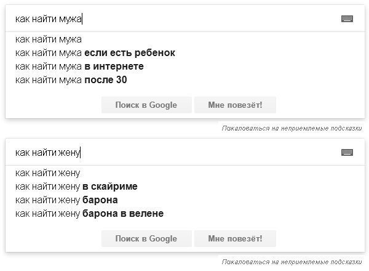This screenshot has width=369, height=271.
Task: Choose suggestion "как найти жену в скайриме"
Action: (x=76, y=187)
